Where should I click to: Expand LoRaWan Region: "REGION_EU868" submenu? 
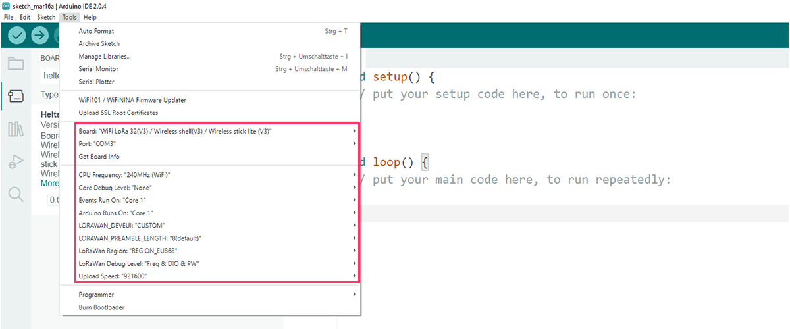[210, 251]
